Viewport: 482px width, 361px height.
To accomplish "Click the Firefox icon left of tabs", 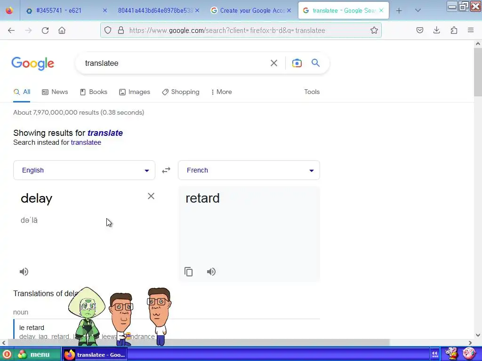I will click(9, 10).
